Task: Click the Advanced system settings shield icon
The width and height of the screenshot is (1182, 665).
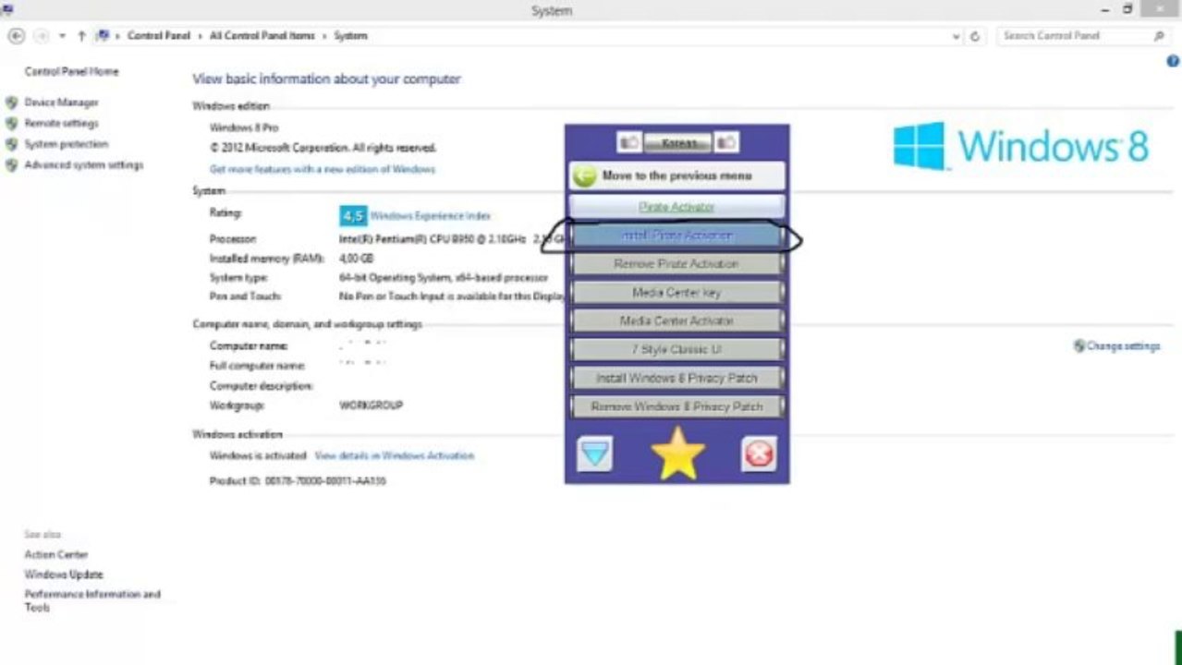Action: pyautogui.click(x=11, y=165)
